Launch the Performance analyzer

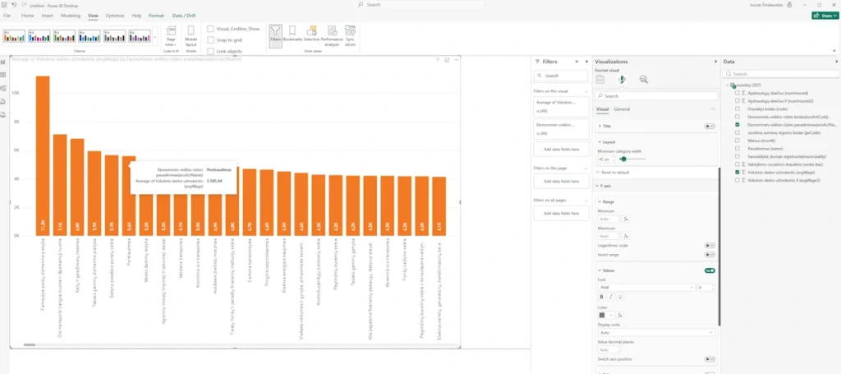coord(332,35)
